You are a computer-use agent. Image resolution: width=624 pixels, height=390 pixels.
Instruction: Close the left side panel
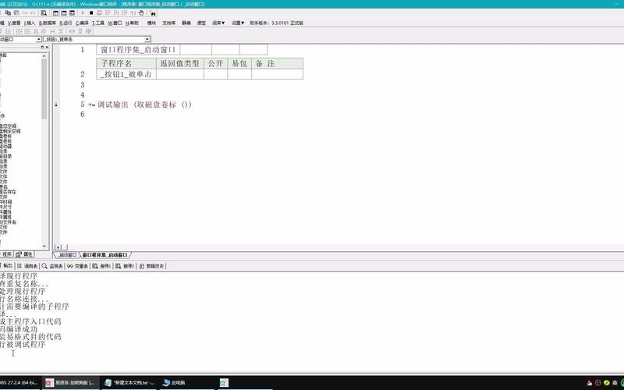(x=47, y=48)
